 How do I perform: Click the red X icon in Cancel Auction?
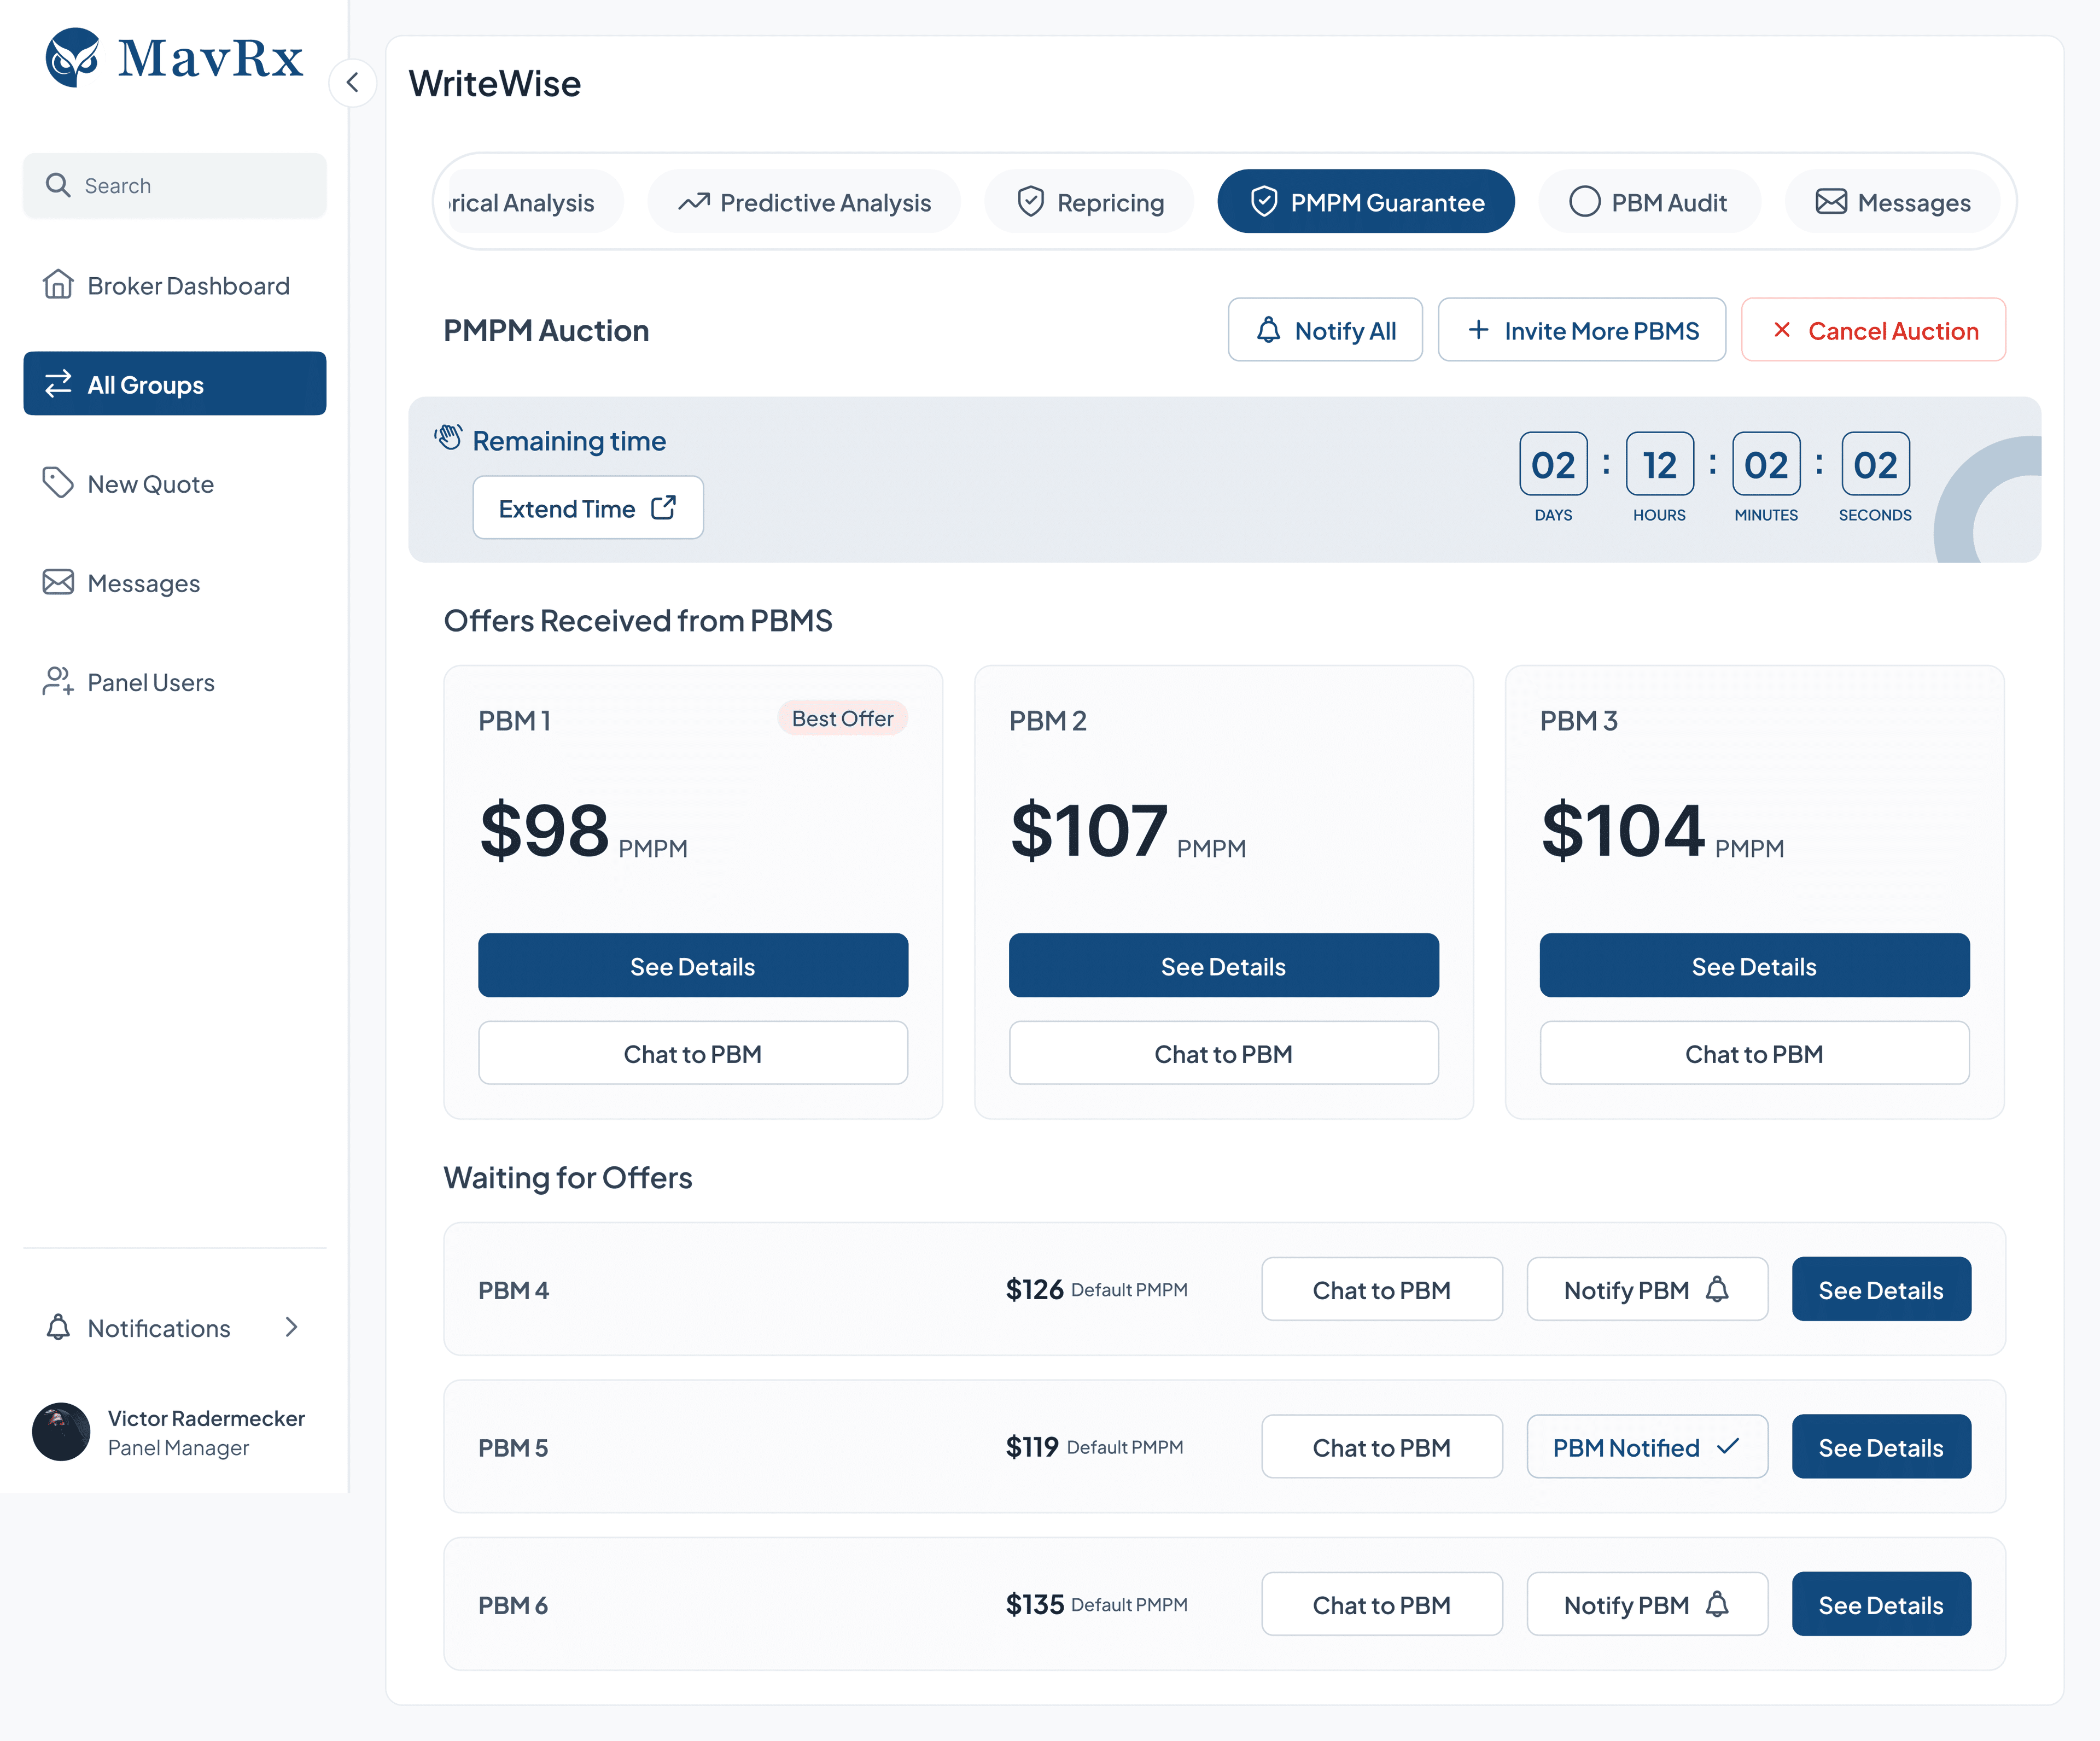[x=1782, y=329]
